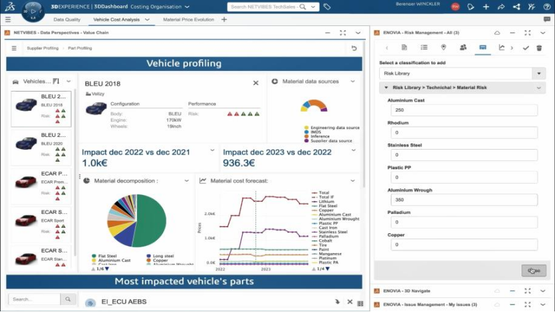Click the Aluminium Cast value field
This screenshot has width=555, height=312.
click(464, 110)
